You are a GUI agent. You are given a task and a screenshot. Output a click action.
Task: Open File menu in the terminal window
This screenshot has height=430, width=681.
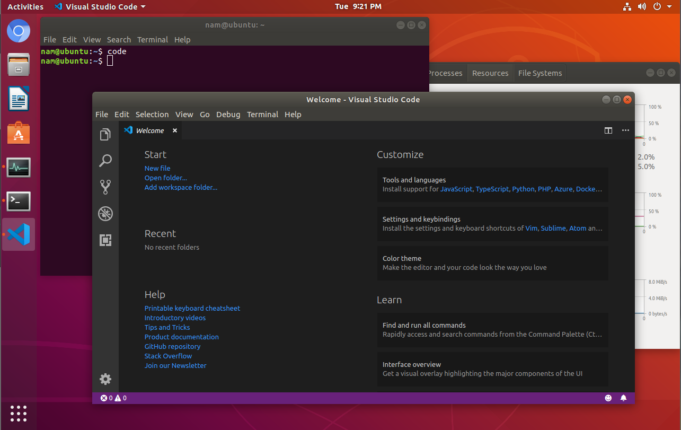coord(50,40)
